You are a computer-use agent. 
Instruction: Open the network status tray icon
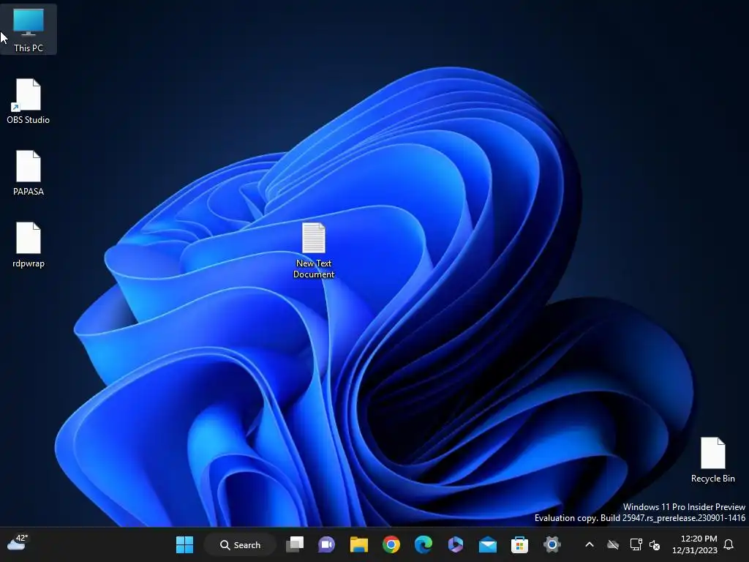[x=636, y=544]
